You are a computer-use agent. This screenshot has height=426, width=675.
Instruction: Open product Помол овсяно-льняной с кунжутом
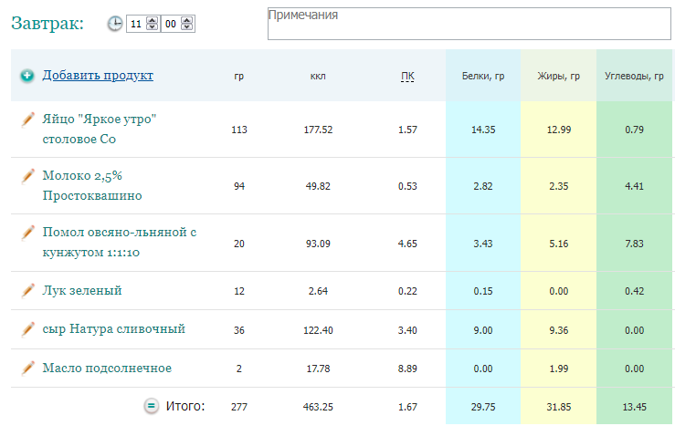[x=120, y=243]
